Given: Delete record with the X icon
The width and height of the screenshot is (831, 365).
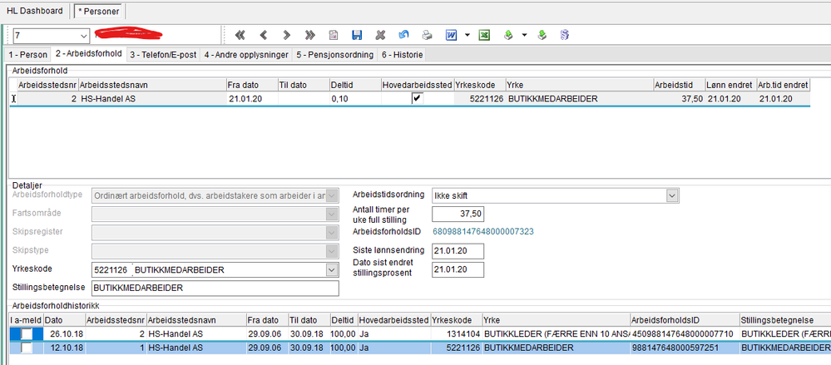Looking at the screenshot, I should point(380,35).
